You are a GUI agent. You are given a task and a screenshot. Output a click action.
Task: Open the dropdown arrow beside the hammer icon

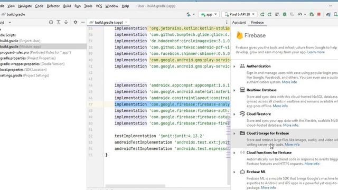coord(194,14)
